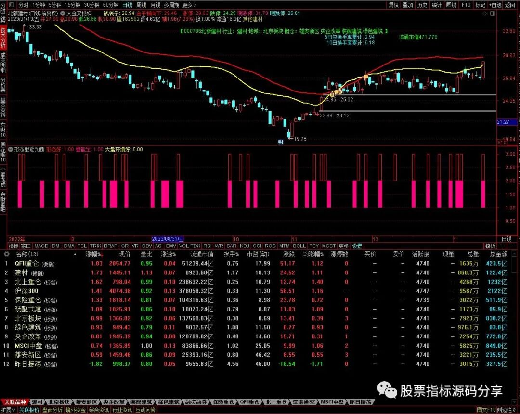The width and height of the screenshot is (520, 414).
Task: Switch to 保险重仓 bottom tab
Action: pos(223,402)
